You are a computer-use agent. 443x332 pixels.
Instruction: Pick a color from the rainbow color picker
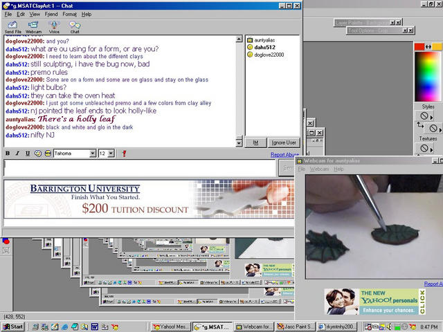click(x=428, y=76)
